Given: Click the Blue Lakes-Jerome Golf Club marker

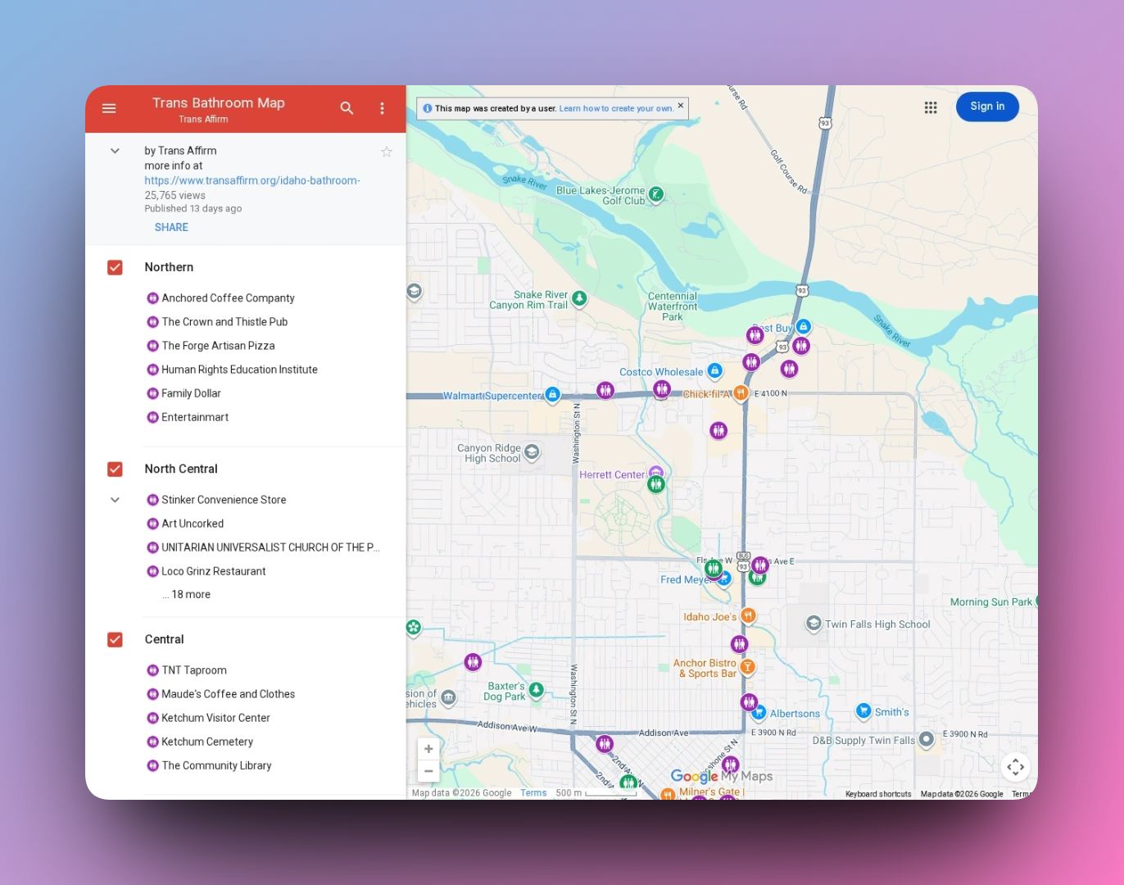Looking at the screenshot, I should pyautogui.click(x=656, y=194).
